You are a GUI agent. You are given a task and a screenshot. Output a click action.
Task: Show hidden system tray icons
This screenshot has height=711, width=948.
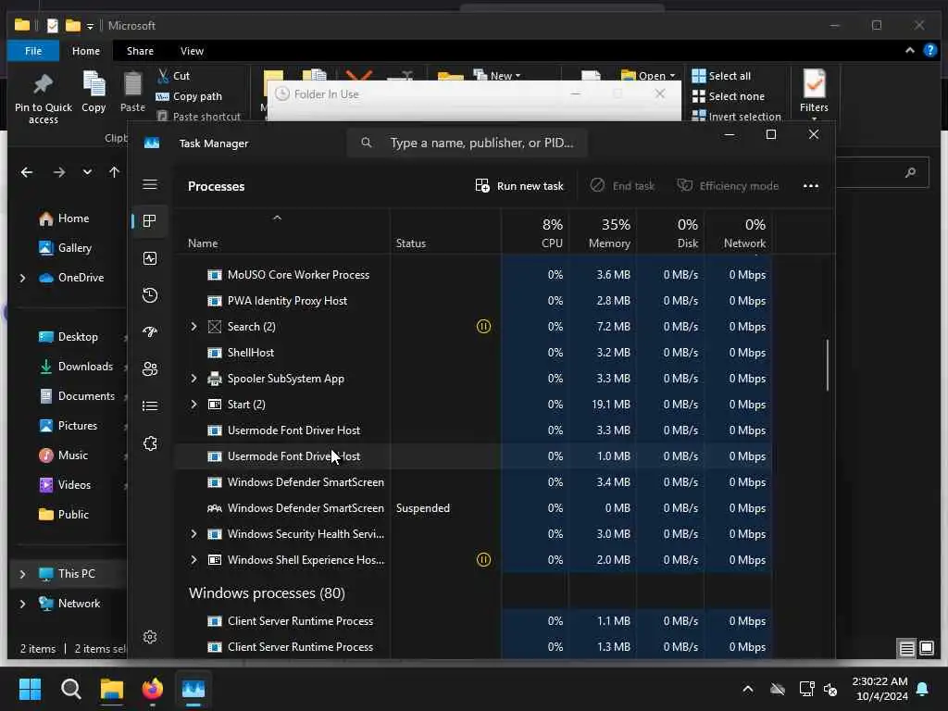748,689
